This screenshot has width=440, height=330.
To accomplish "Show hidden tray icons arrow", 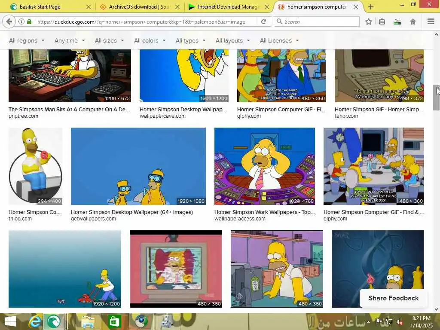I will tap(368, 321).
